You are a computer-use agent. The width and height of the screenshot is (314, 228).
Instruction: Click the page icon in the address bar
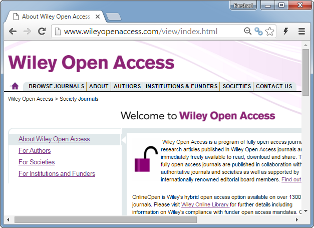point(58,31)
